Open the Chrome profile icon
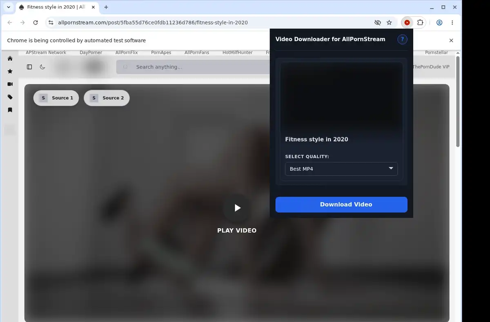 pyautogui.click(x=439, y=23)
